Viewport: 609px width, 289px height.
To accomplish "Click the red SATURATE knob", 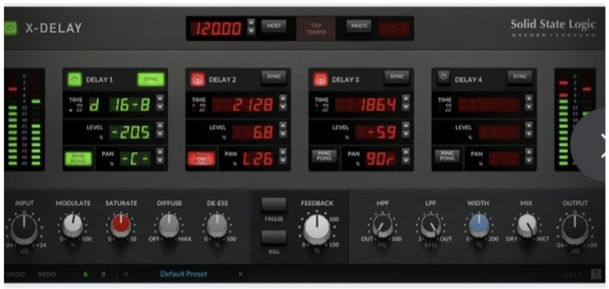I will [x=121, y=225].
